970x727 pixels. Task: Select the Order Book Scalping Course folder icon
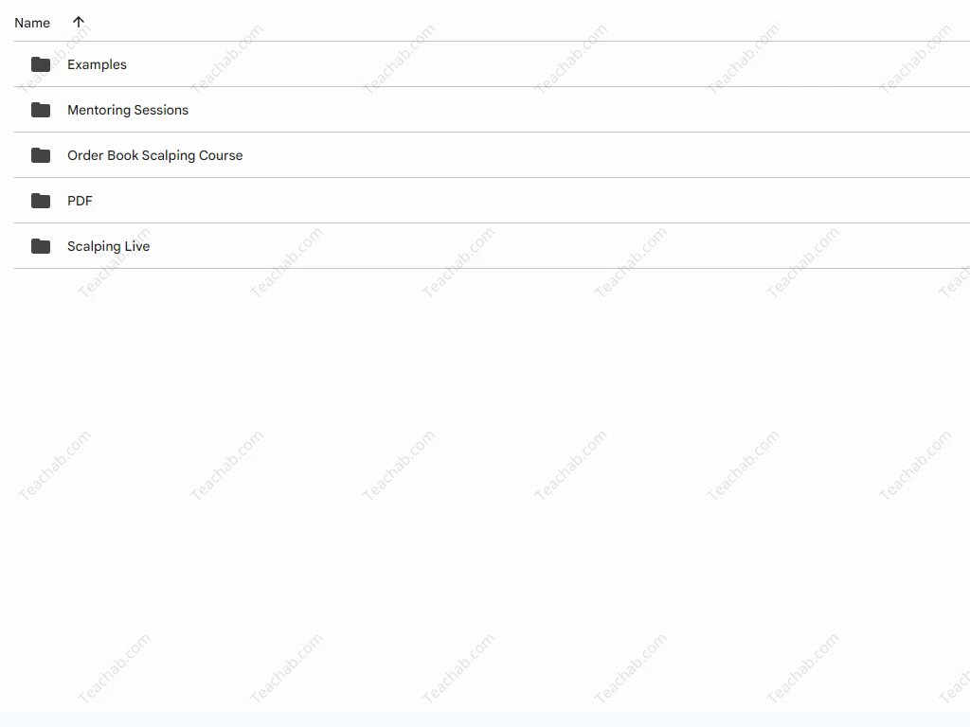pyautogui.click(x=41, y=155)
